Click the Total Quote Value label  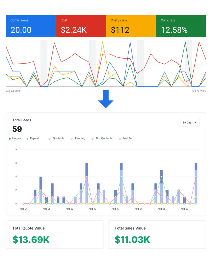pyautogui.click(x=28, y=228)
